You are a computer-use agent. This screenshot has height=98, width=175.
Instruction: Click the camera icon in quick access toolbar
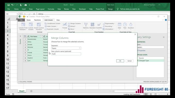(26, 5)
